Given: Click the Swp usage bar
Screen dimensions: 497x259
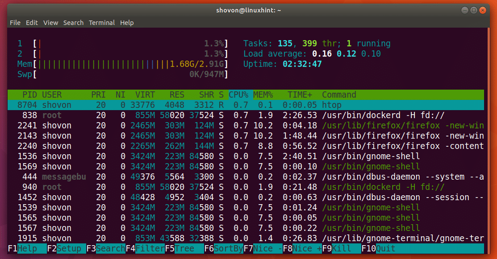Looking at the screenshot, I should coord(123,74).
